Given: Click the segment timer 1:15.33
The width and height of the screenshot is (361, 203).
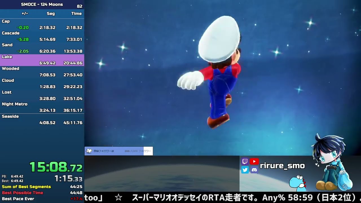Looking at the screenshot, I should (x=68, y=178).
